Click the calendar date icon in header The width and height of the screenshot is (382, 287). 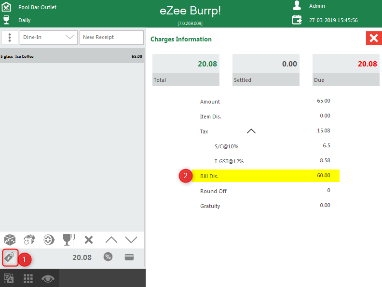(x=297, y=20)
